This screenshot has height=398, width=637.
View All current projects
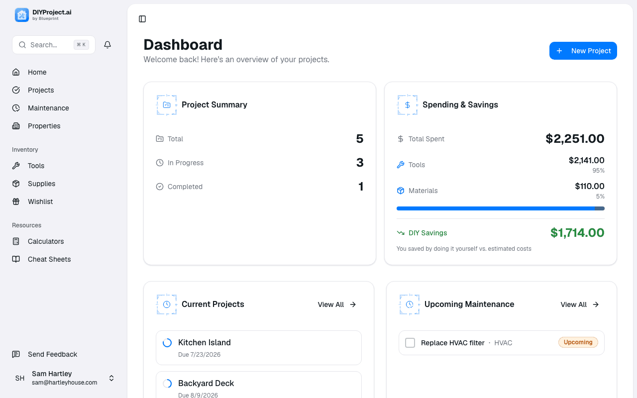tap(337, 304)
